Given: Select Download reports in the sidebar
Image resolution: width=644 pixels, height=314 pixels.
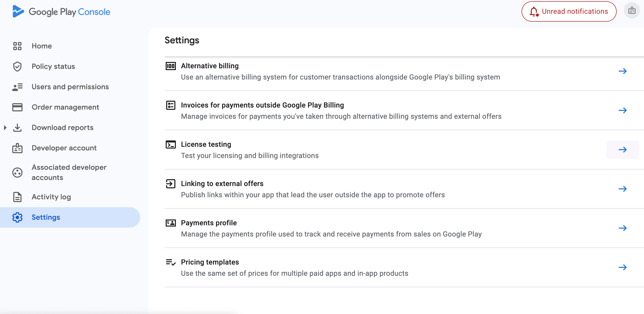Looking at the screenshot, I should click(62, 128).
